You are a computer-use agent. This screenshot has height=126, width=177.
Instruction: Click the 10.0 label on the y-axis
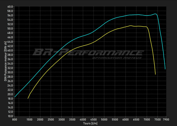click(x=10, y=116)
